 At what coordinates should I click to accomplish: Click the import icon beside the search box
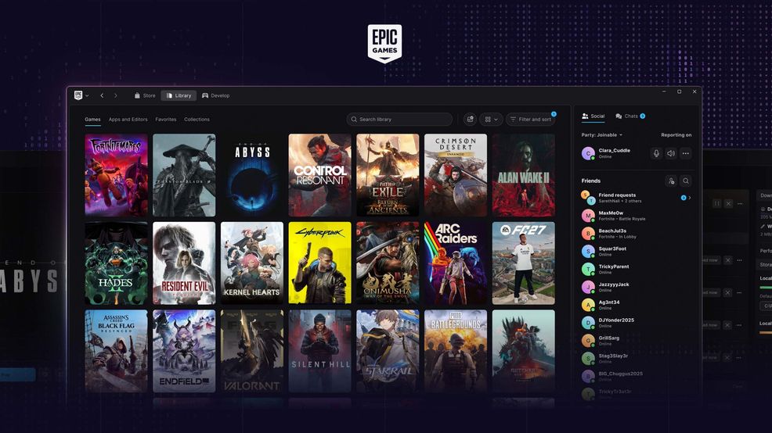point(471,119)
